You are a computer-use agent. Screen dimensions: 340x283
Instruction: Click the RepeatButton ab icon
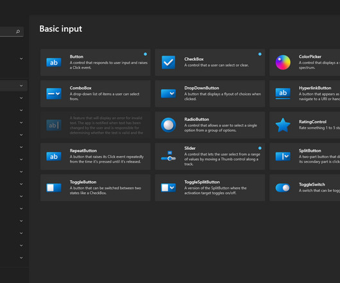coord(54,156)
